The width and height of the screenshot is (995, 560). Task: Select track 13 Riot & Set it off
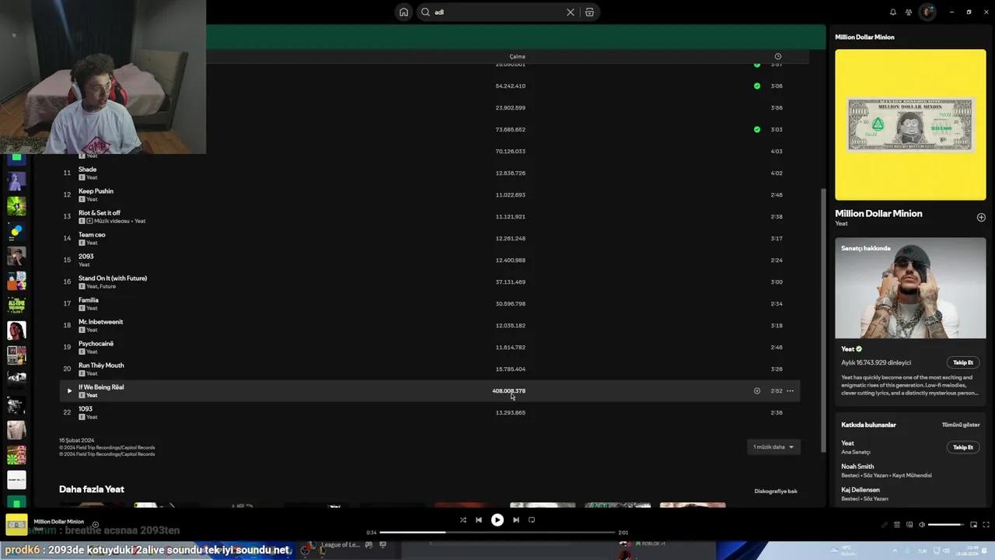(429, 217)
